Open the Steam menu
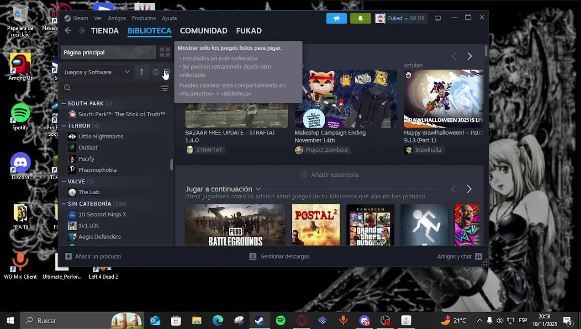Screen dimensions: 581x329 [x=76, y=18]
